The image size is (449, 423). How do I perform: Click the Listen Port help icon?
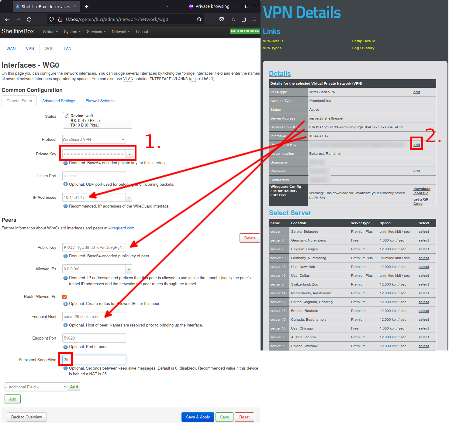[x=65, y=184]
